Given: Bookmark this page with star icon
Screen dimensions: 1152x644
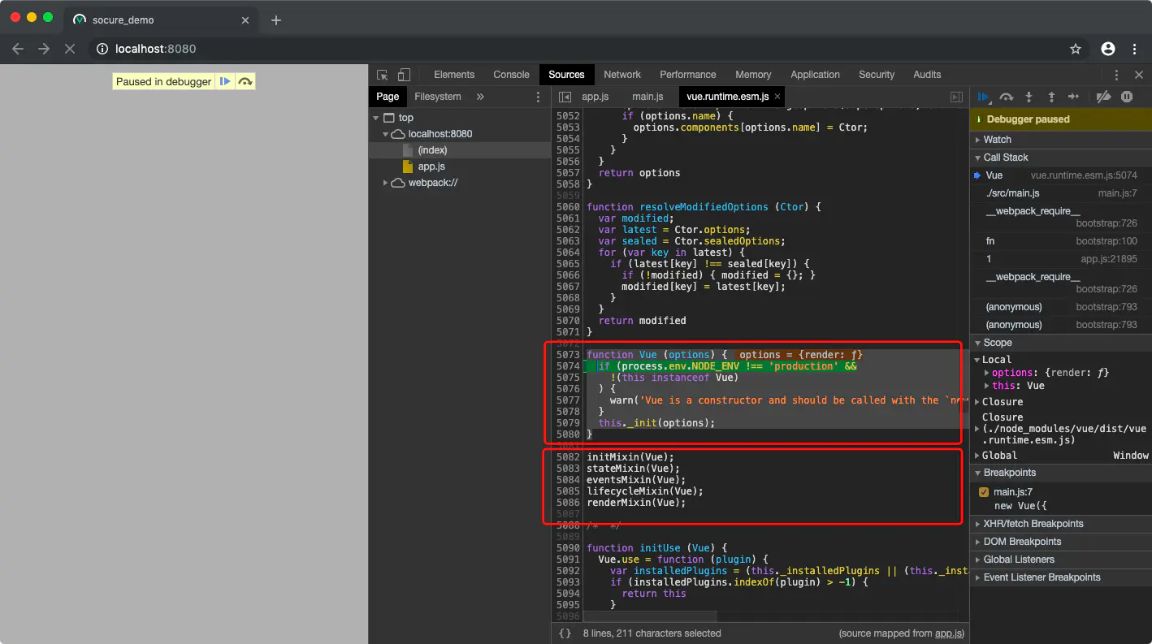Looking at the screenshot, I should [1076, 49].
